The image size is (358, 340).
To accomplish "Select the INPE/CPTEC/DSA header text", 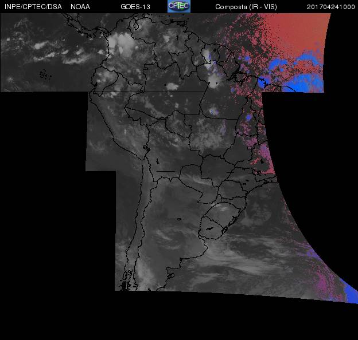I will click(x=33, y=7).
